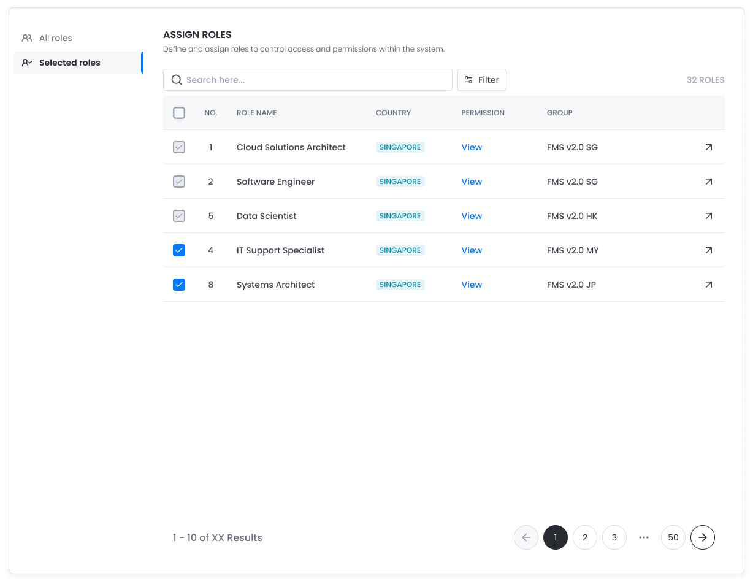The width and height of the screenshot is (753, 584).
Task: Open Software Engineer details arrow icon
Action: pos(708,182)
